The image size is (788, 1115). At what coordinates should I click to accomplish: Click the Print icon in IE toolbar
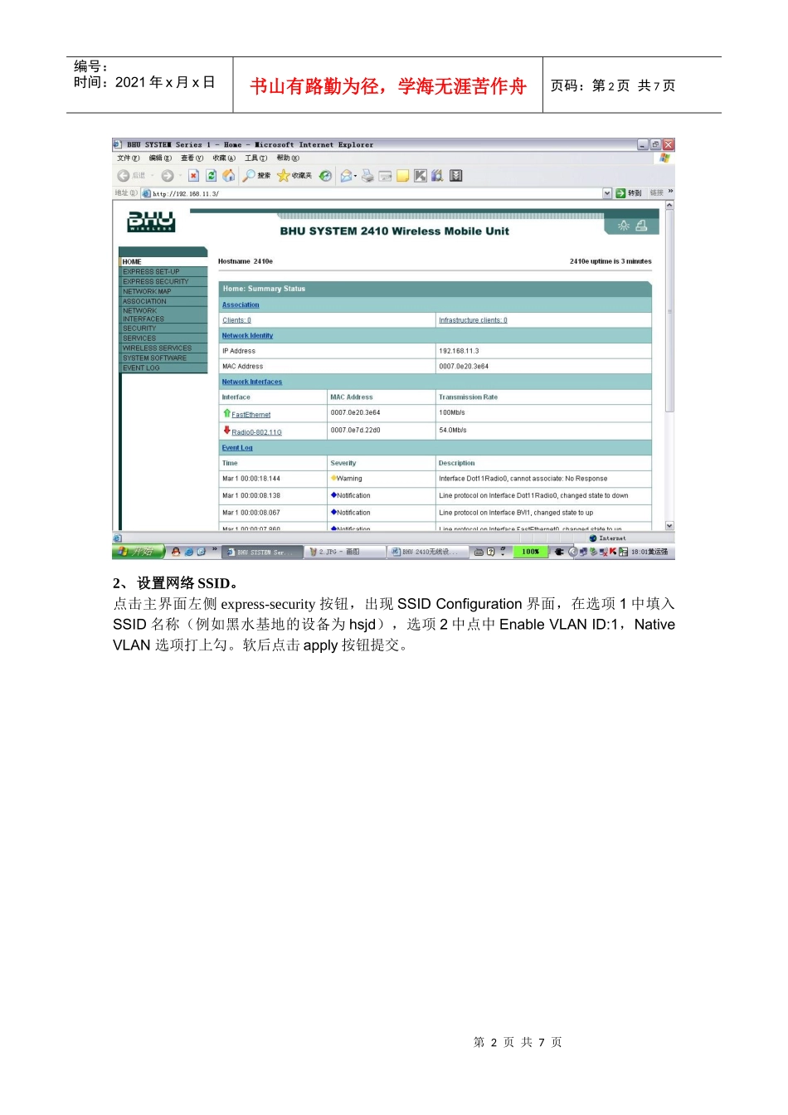click(367, 176)
